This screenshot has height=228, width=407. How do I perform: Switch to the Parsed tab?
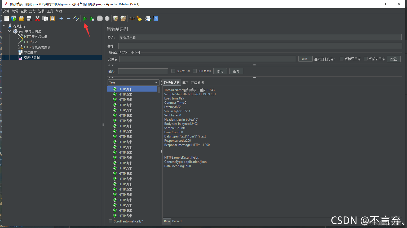tap(177, 221)
